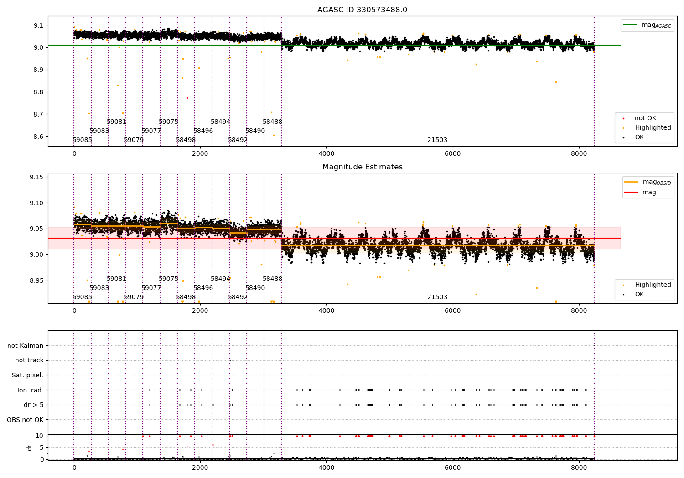Click the rotated "dr" axis label
The width and height of the screenshot is (684, 478).
coord(30,447)
